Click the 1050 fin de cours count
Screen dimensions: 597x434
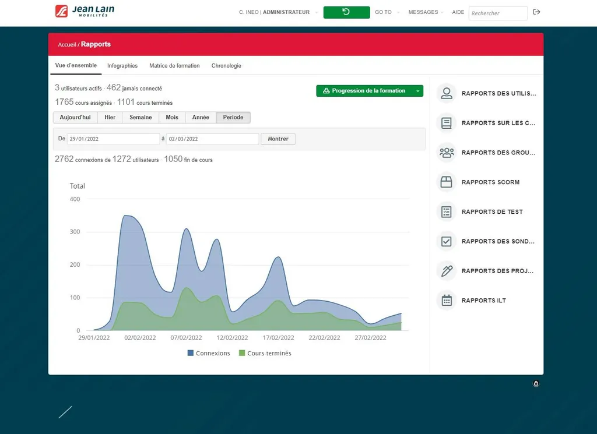tap(188, 160)
